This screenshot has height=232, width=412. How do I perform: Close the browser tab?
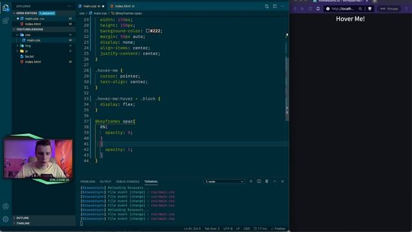pyautogui.click(x=367, y=1)
